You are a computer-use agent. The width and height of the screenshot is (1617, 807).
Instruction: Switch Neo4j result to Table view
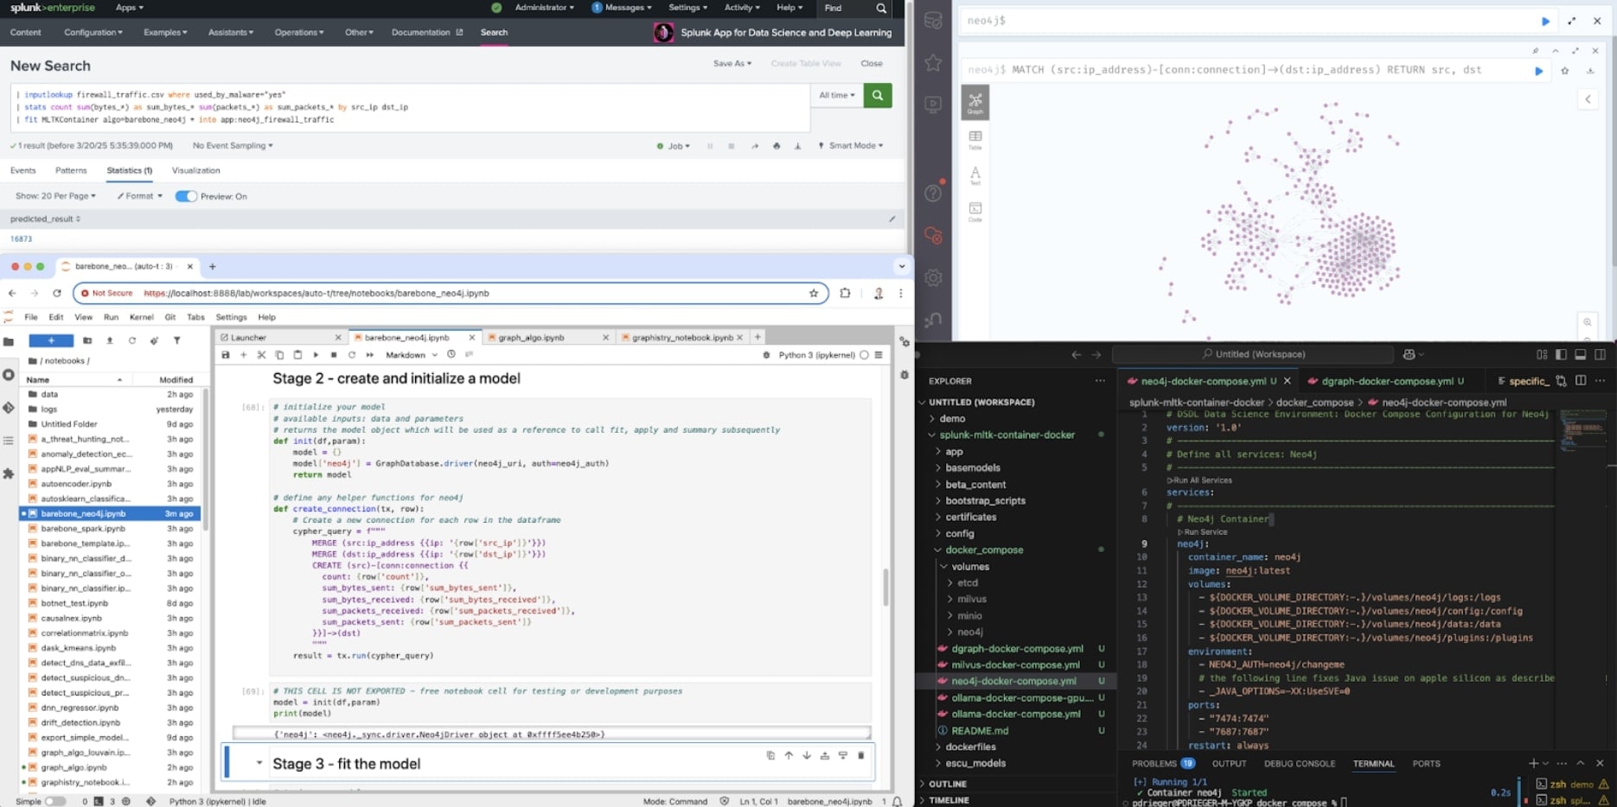[x=975, y=140]
